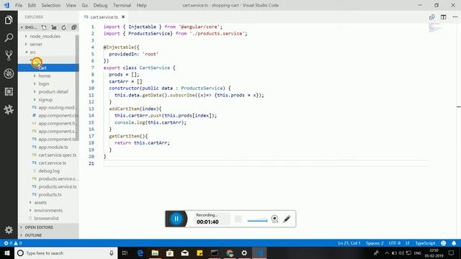
Task: Open products.ts file
Action: (x=50, y=194)
